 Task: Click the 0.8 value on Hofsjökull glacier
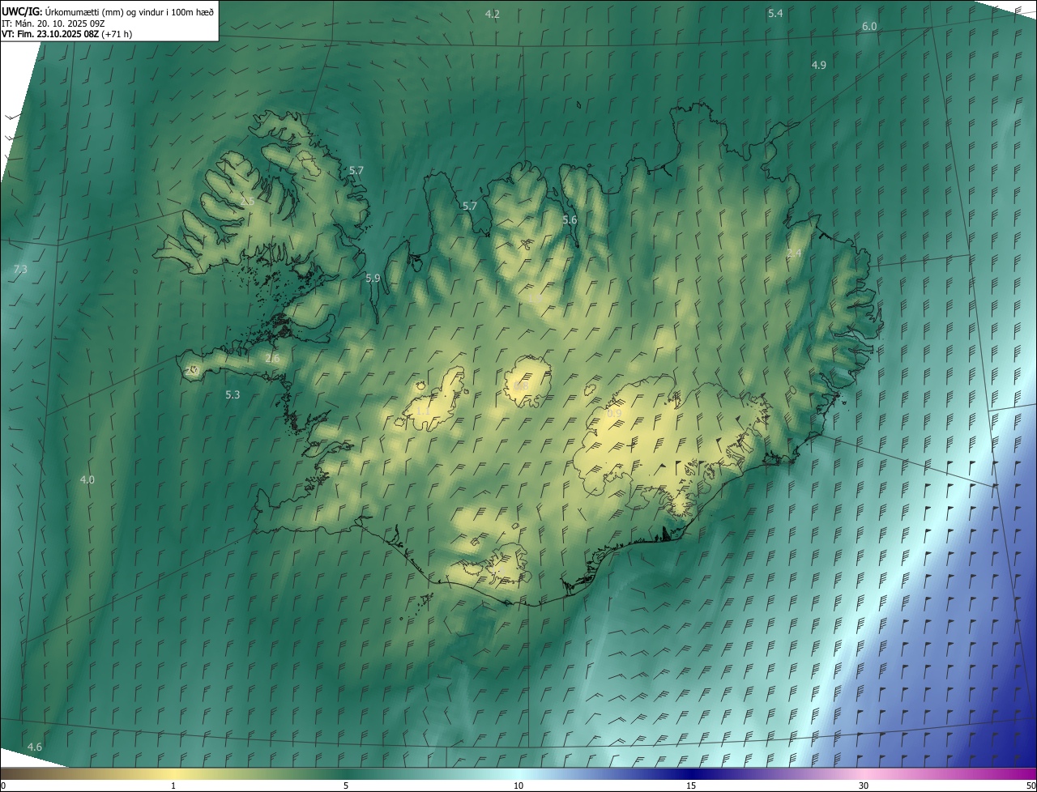click(x=521, y=386)
